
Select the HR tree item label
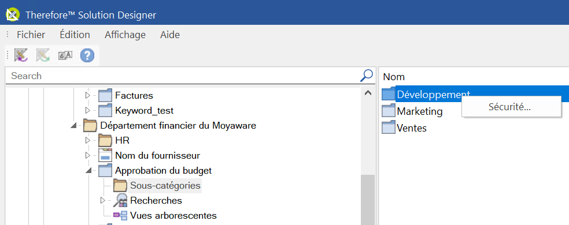click(122, 140)
